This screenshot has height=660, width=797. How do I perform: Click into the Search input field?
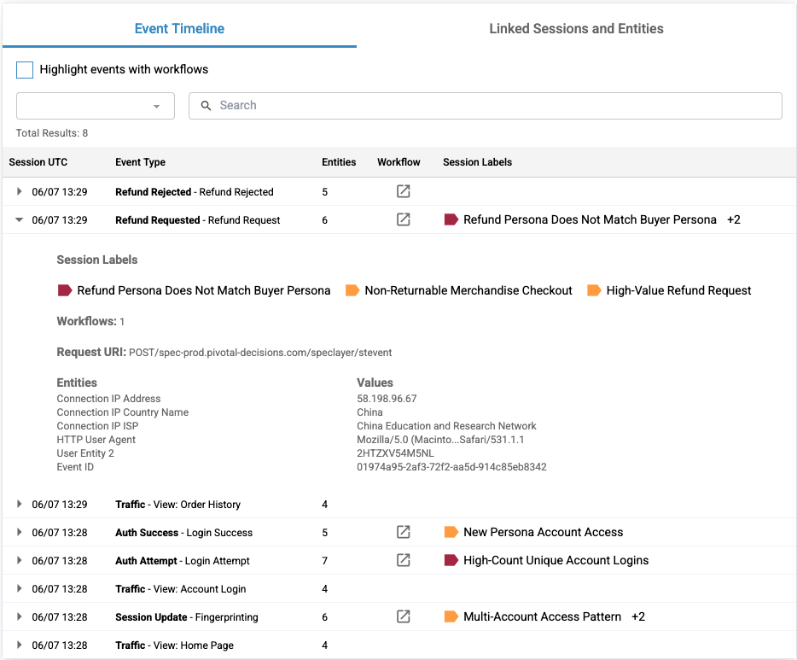pos(495,106)
